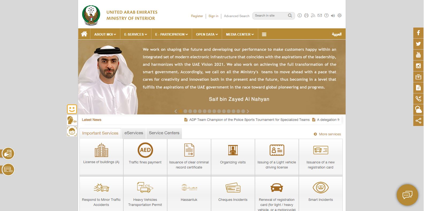The height and width of the screenshot is (211, 424).
Task: Open Renewal of registration card service
Action: click(277, 194)
